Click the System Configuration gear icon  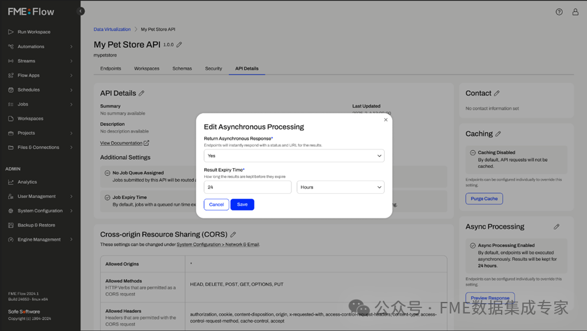(x=11, y=211)
